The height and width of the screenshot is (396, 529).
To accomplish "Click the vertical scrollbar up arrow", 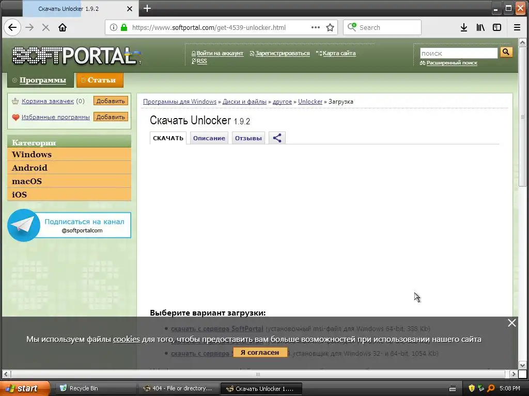I will (522, 42).
